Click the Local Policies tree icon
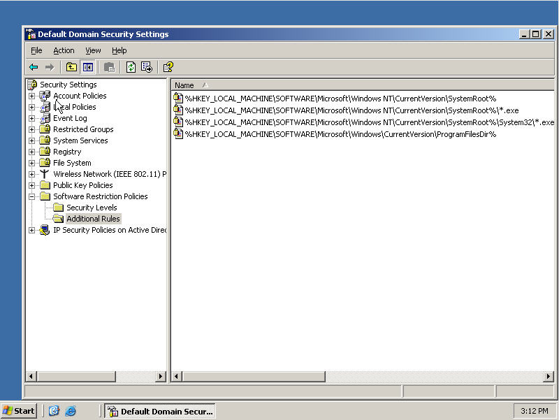The width and height of the screenshot is (559, 420). 45,107
